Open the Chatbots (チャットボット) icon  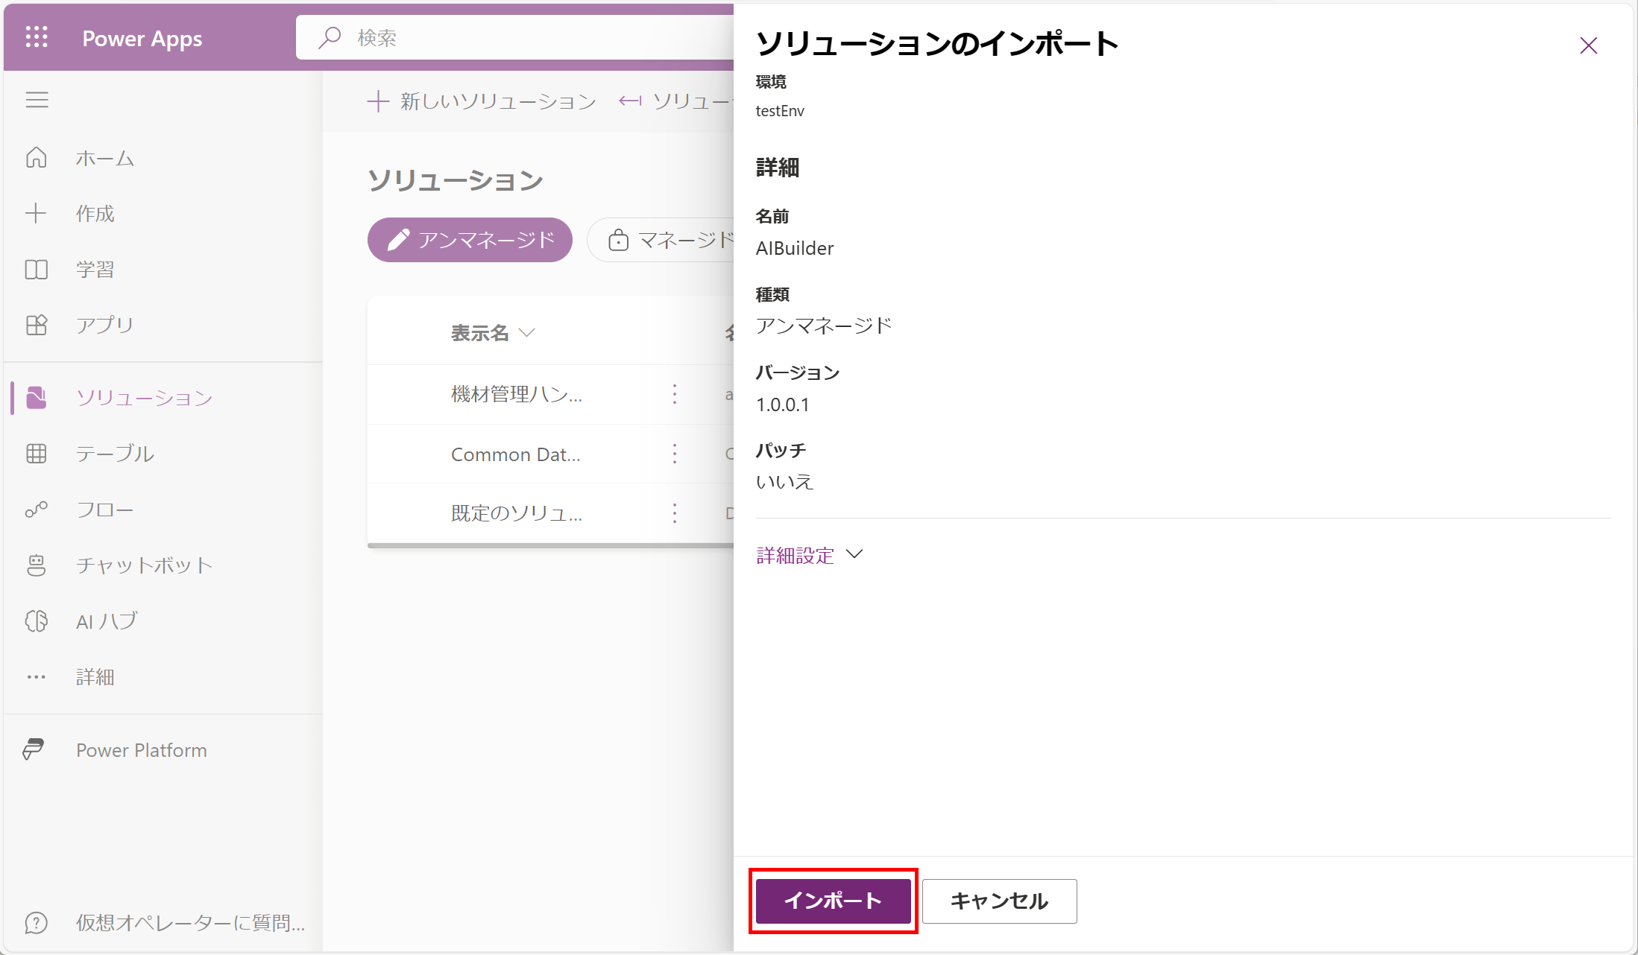pos(37,565)
